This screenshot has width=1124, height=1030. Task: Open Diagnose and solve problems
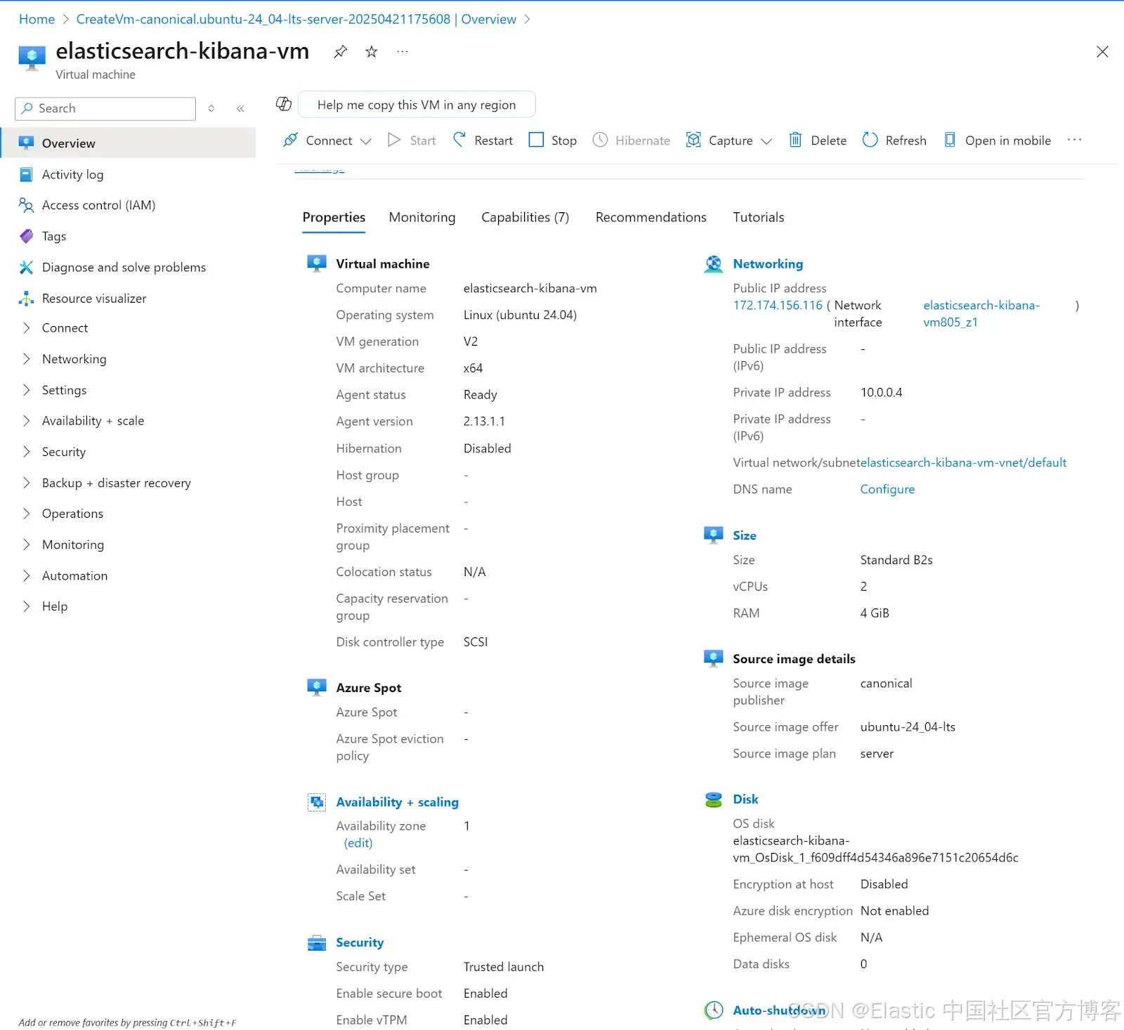124,267
